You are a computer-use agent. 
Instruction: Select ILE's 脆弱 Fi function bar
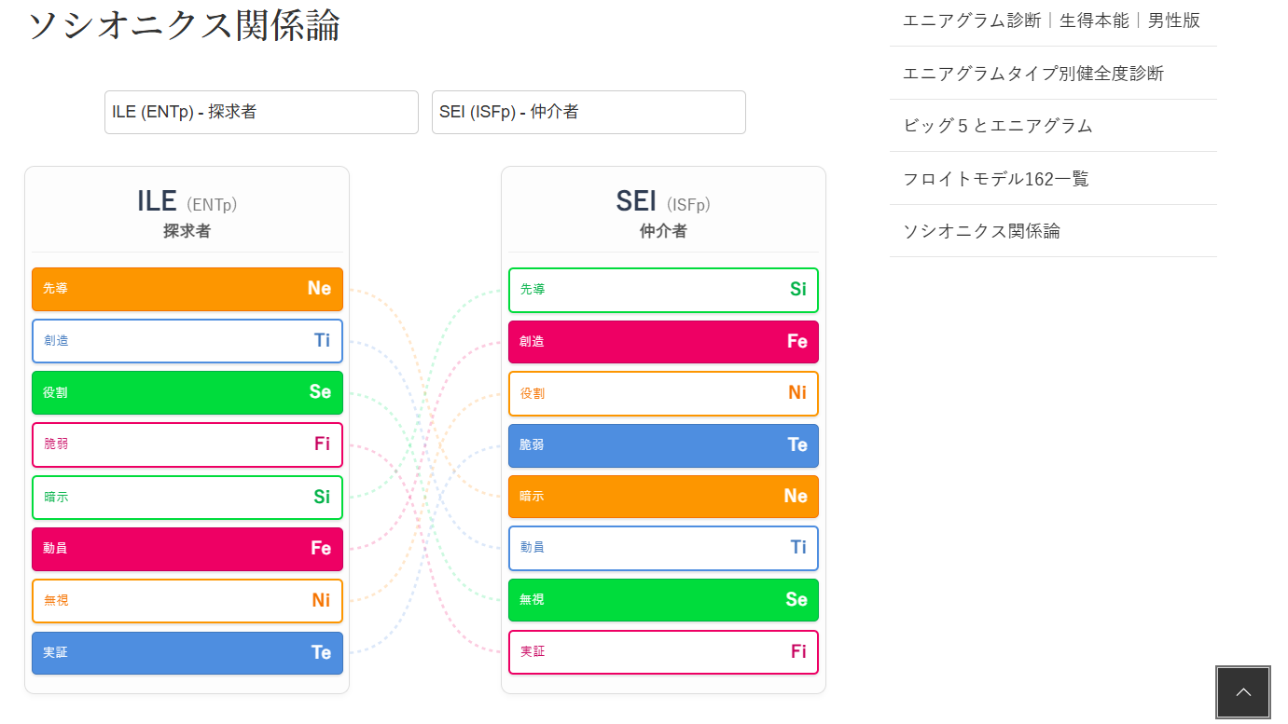tap(187, 444)
